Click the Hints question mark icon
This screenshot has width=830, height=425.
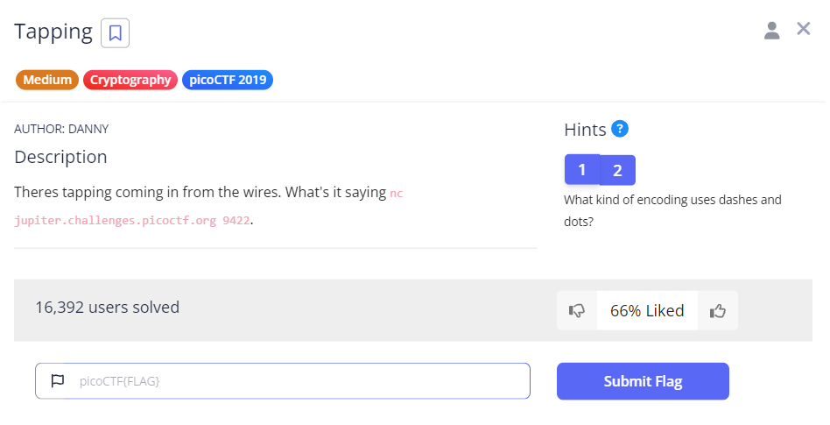point(620,129)
